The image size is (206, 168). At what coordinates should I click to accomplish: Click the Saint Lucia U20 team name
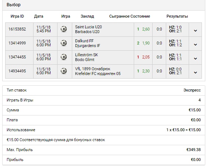click(x=88, y=27)
